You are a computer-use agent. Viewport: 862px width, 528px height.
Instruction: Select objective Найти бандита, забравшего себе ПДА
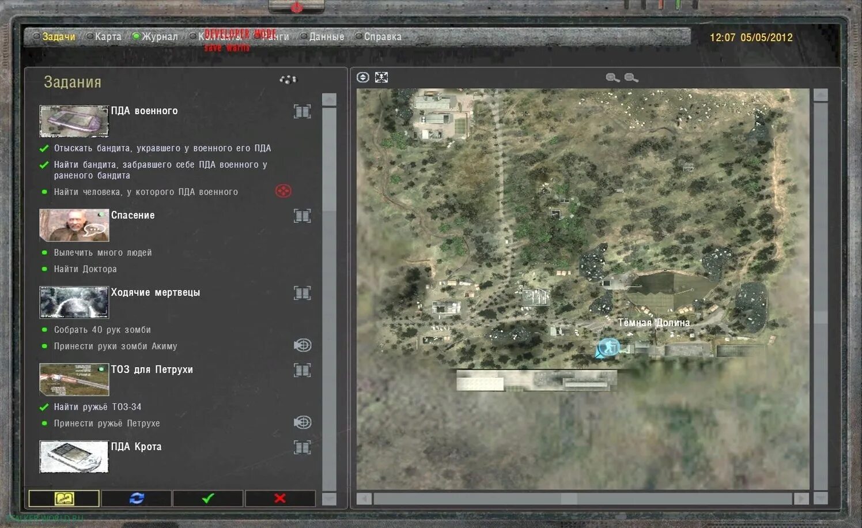coord(161,170)
